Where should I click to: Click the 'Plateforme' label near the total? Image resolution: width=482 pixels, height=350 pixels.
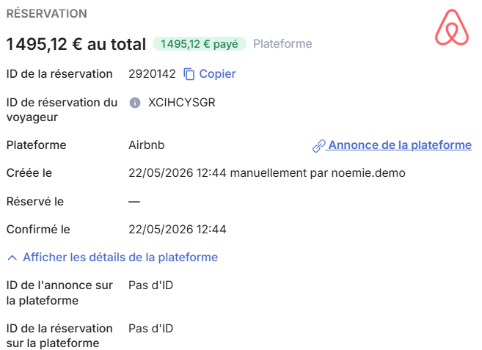(282, 44)
